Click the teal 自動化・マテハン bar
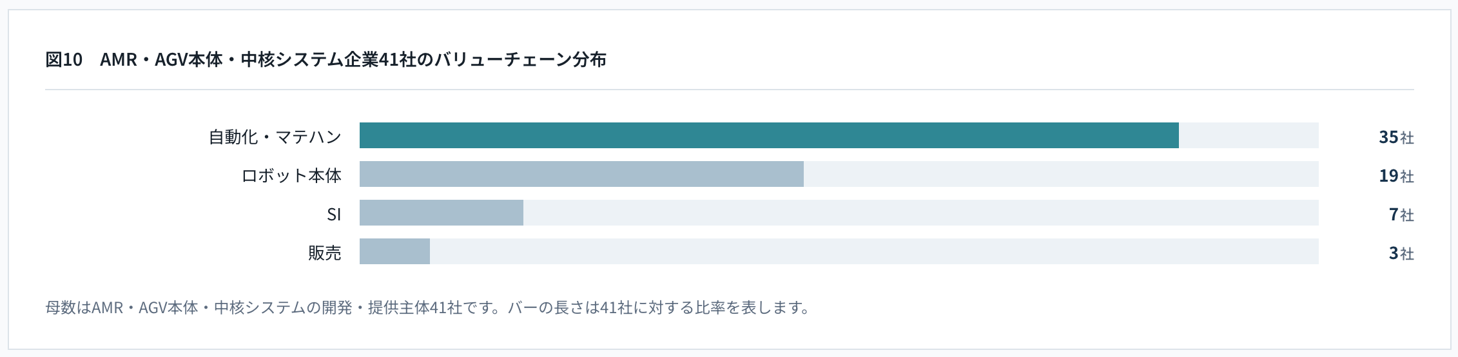Screen dimensions: 1458x357 click(769, 135)
